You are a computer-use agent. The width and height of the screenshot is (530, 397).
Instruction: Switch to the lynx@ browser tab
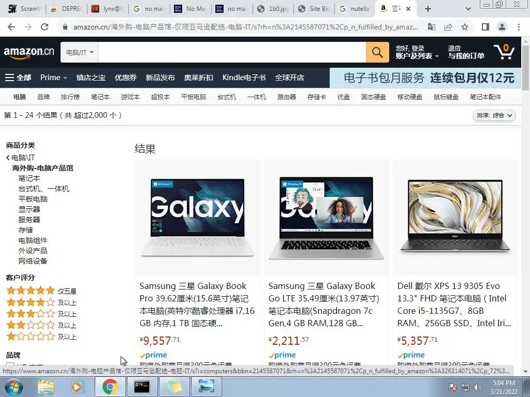[x=108, y=9]
